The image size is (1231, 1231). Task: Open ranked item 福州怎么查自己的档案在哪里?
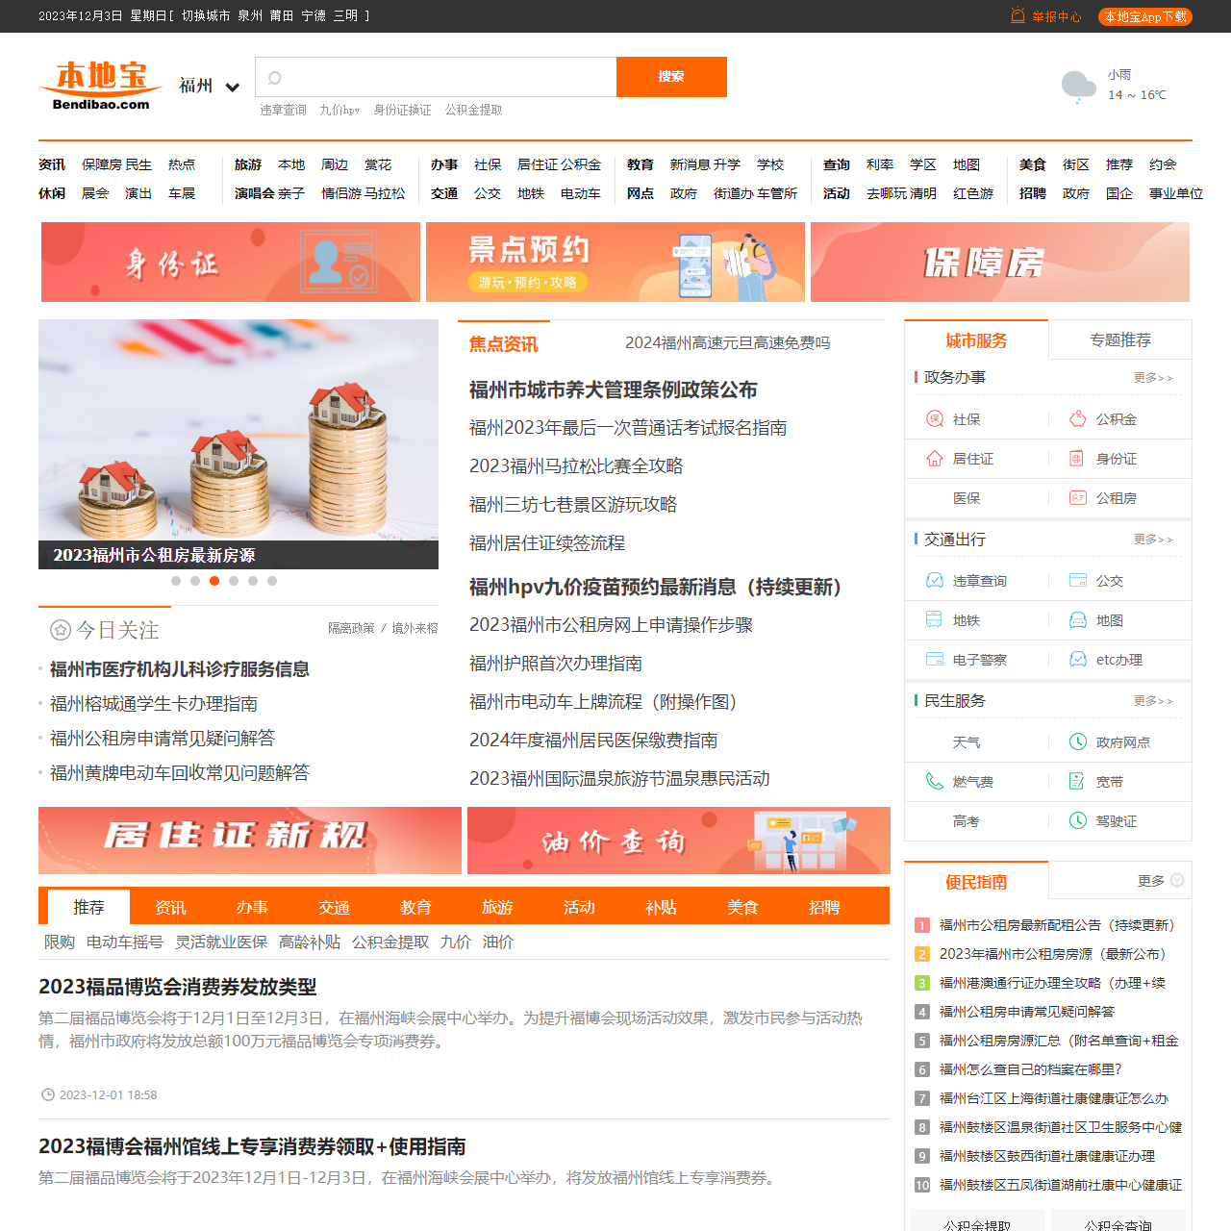click(1031, 1069)
